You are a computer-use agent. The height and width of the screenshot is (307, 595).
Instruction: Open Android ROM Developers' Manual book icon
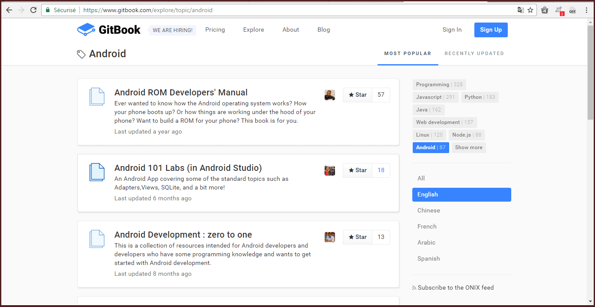97,97
